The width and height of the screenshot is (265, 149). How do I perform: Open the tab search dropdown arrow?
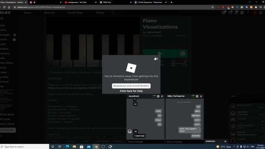(249, 2)
